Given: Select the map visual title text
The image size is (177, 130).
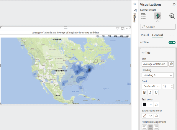Looking at the screenshot, I should tap(65, 33).
